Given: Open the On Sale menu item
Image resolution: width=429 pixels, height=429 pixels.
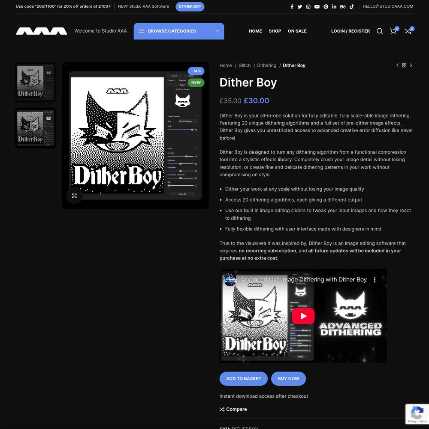Looking at the screenshot, I should coord(297,31).
